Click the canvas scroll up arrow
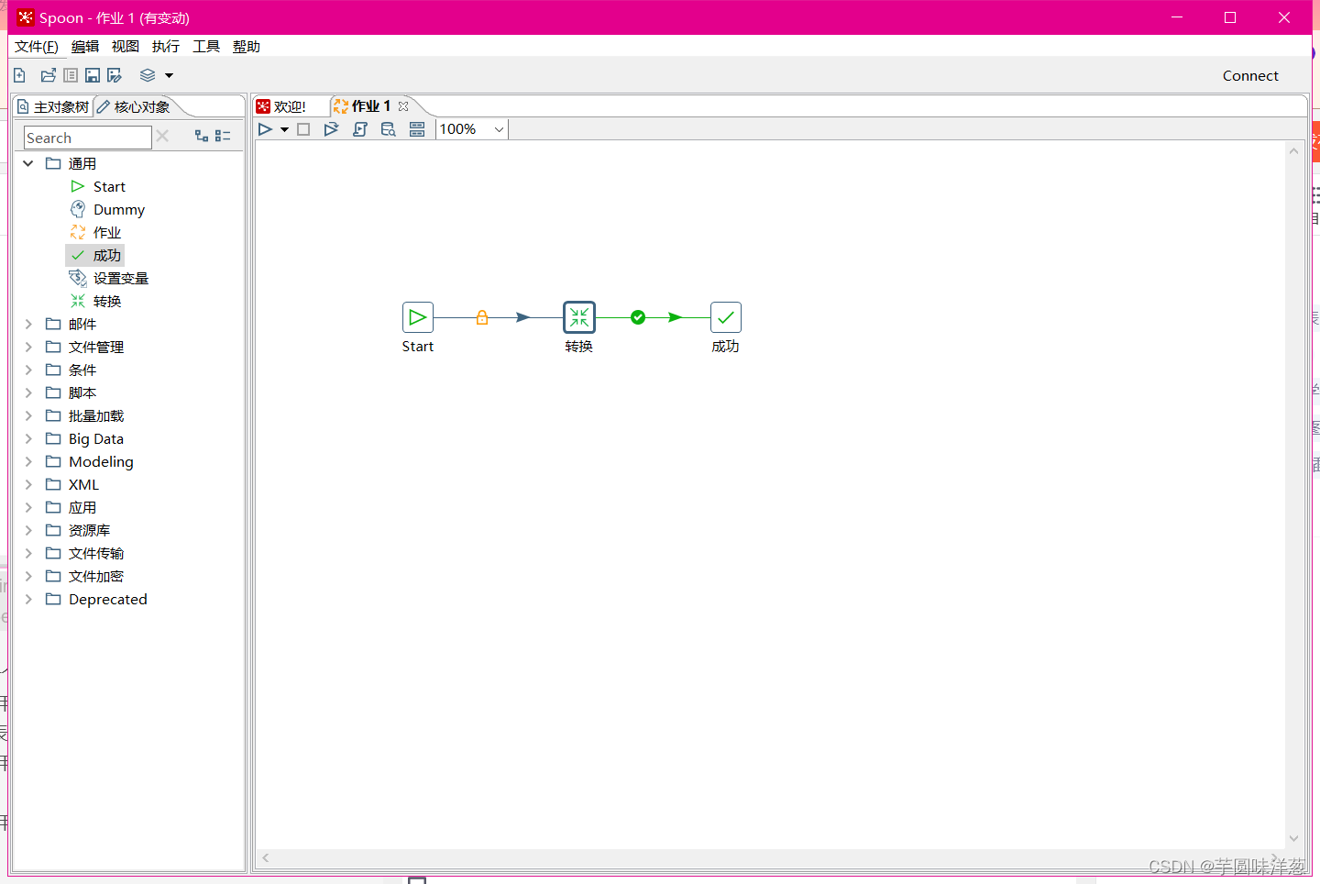This screenshot has width=1320, height=884. coord(1293,151)
